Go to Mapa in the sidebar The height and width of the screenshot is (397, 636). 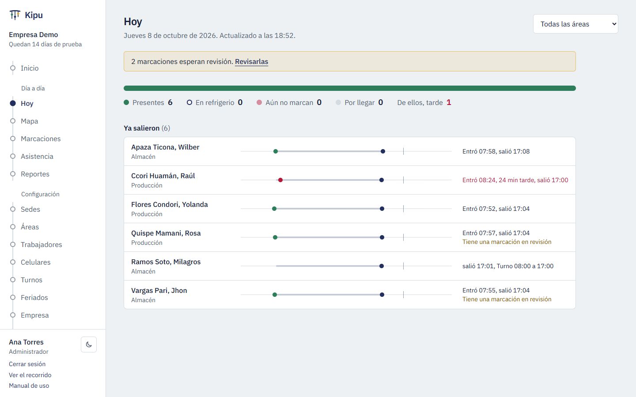pyautogui.click(x=29, y=121)
